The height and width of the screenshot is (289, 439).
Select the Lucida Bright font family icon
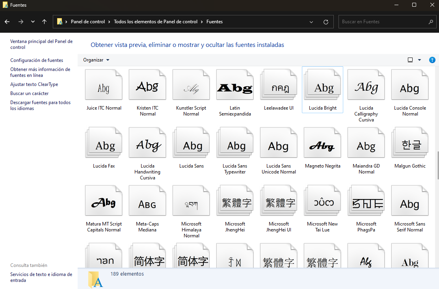coord(322,85)
